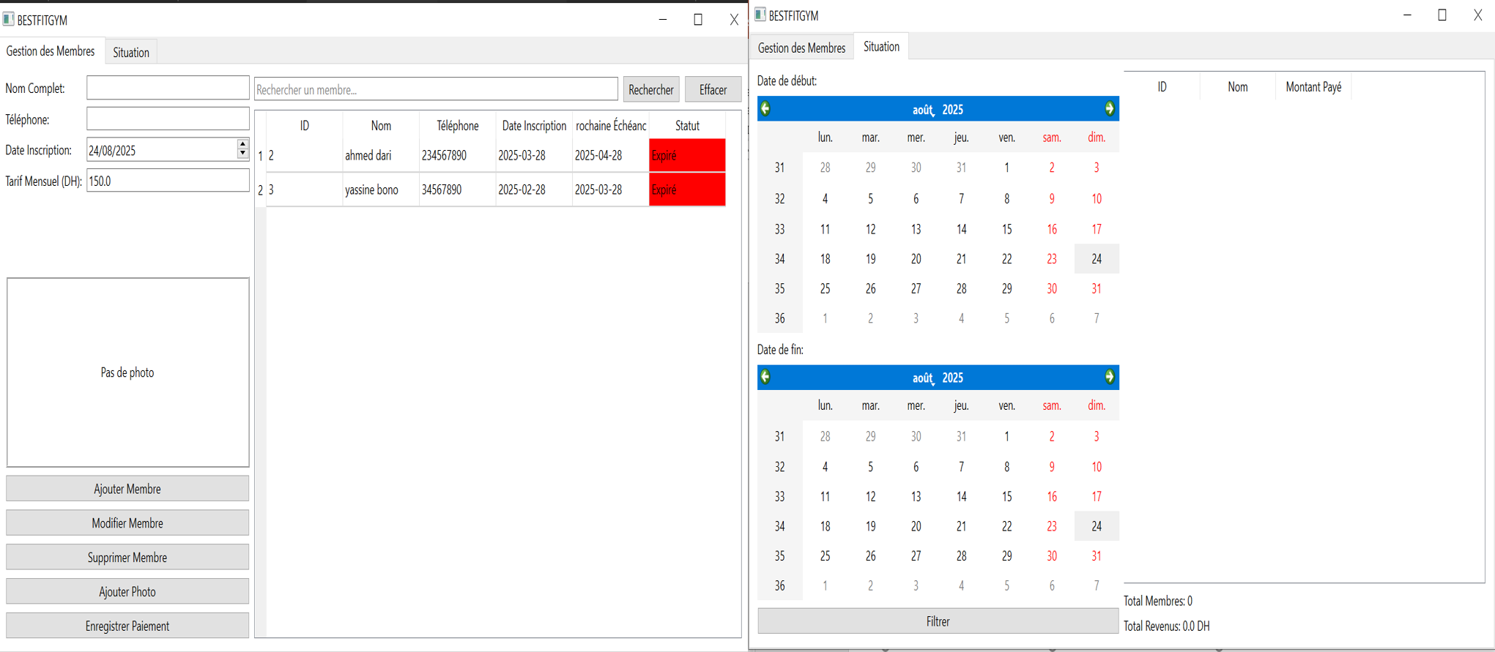This screenshot has height=652, width=1495.
Task: Open month selector in start date calendar
Action: (922, 110)
